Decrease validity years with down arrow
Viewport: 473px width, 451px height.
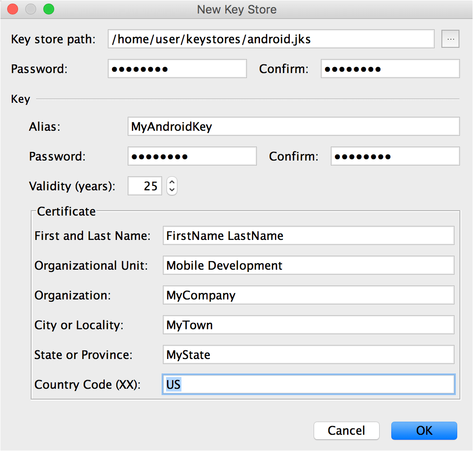tap(172, 190)
